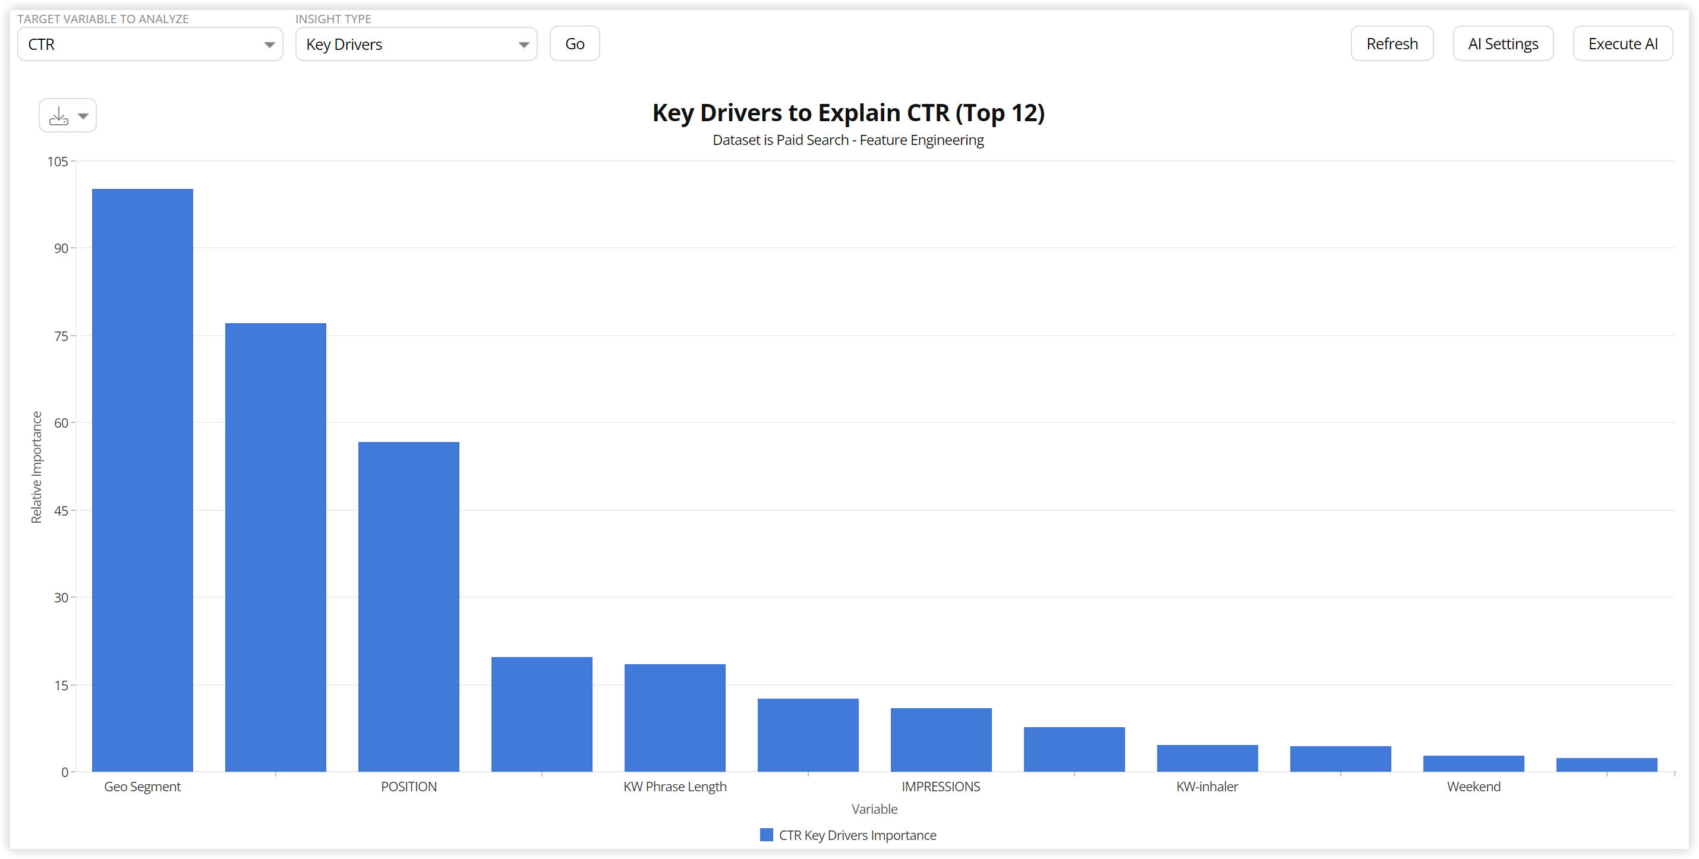Expand the download options arrow
The height and width of the screenshot is (859, 1699).
click(x=83, y=116)
